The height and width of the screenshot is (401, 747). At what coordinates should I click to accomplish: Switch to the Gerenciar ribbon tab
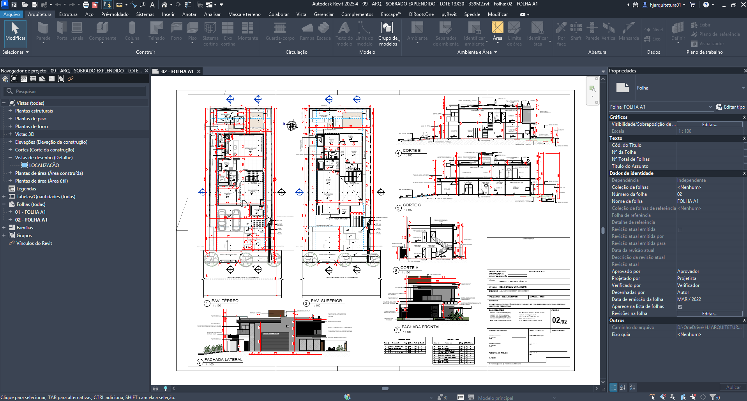(x=323, y=14)
